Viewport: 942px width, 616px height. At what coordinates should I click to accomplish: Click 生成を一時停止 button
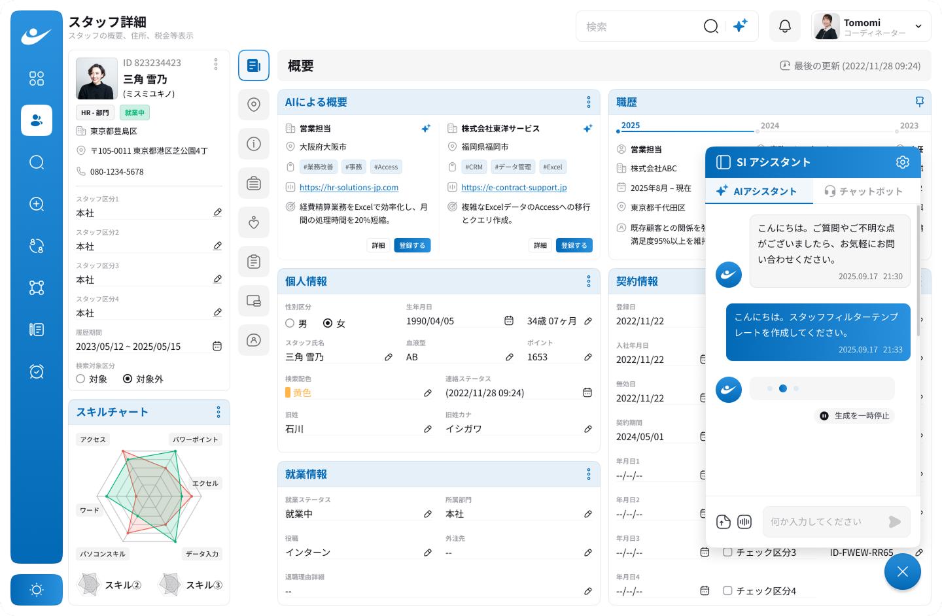pos(855,416)
